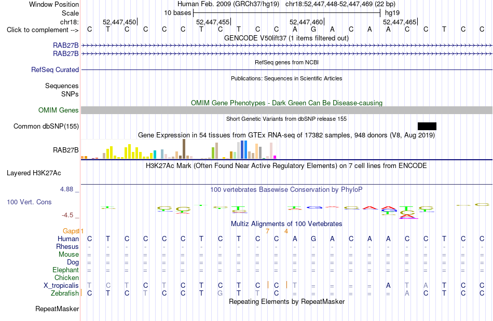Open the GENCODE V50lift37 track title
This screenshot has height=321, width=493.
(x=286, y=38)
